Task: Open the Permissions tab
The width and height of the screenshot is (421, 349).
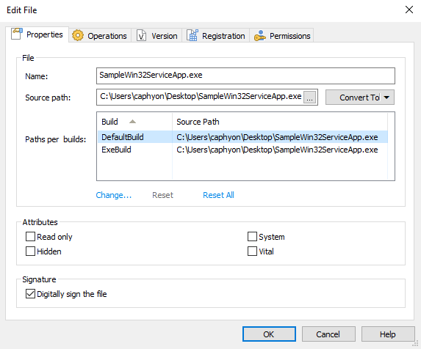Action: click(x=281, y=36)
